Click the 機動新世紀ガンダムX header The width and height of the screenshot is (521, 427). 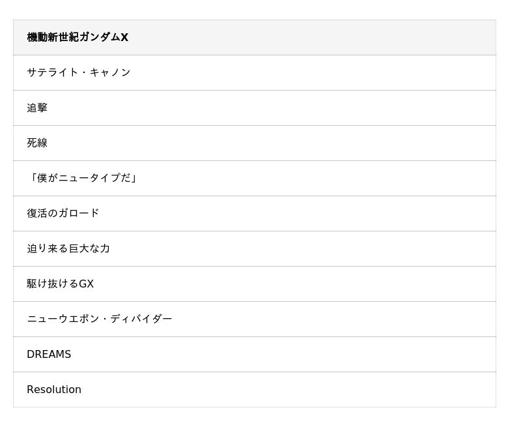pyautogui.click(x=77, y=37)
